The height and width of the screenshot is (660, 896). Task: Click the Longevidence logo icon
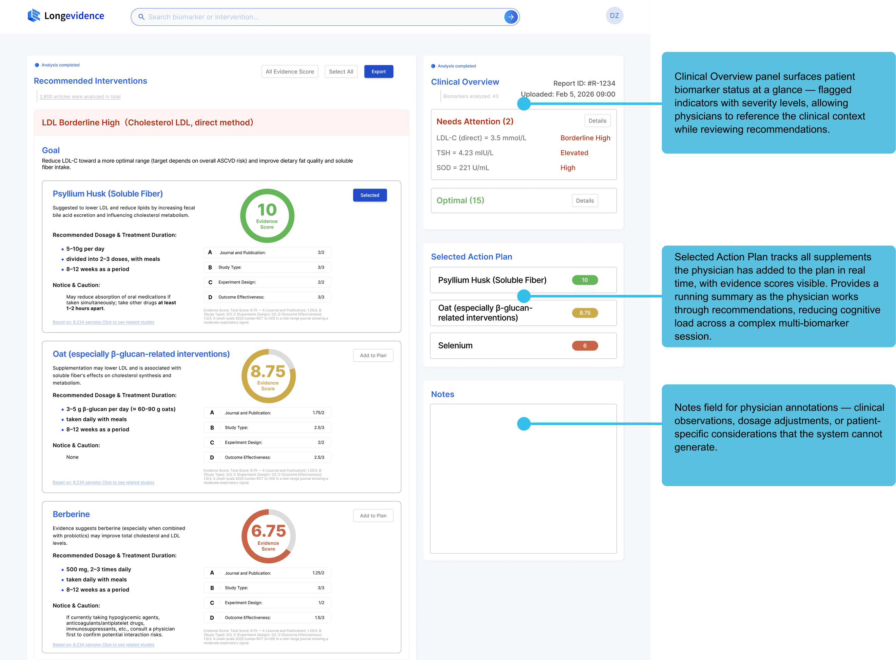tap(34, 16)
